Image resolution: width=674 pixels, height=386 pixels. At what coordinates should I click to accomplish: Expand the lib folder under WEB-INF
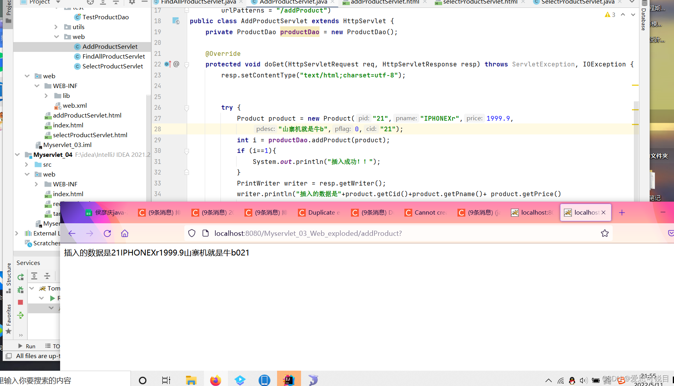[x=46, y=96]
